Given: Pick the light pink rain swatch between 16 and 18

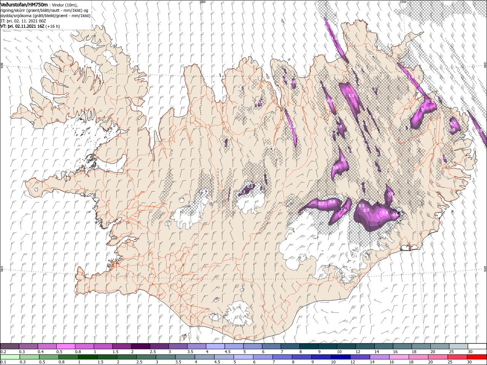Looking at the screenshot, I should [399, 357].
